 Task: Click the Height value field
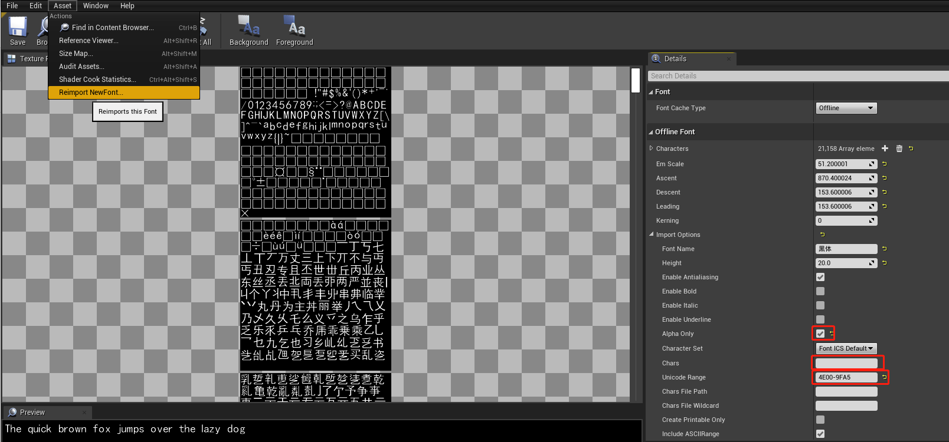click(846, 263)
